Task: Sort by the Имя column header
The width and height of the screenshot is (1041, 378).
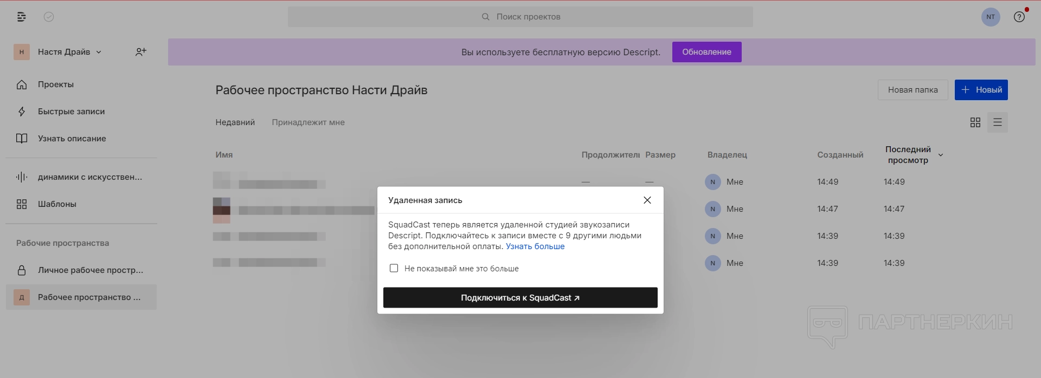Action: (x=224, y=155)
